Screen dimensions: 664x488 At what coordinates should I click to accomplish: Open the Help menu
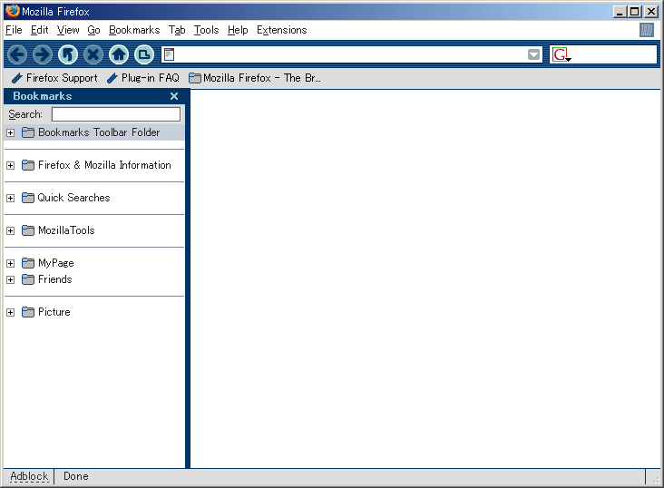coord(238,30)
